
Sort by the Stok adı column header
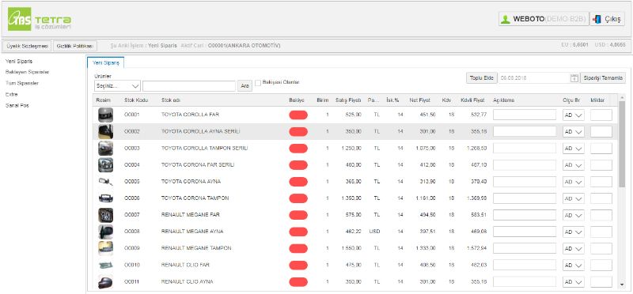coord(170,100)
